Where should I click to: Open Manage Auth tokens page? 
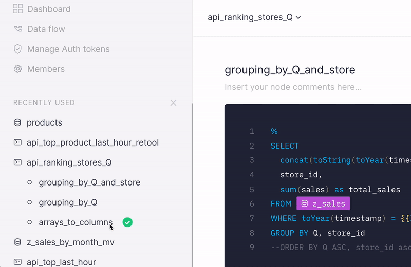point(68,49)
